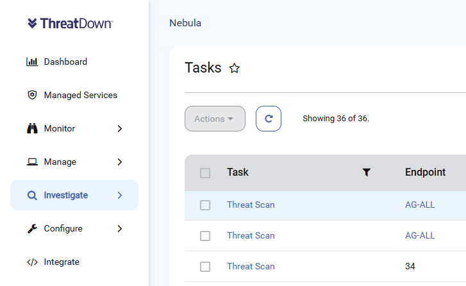Click the Dashboard bar chart icon
The height and width of the screenshot is (286, 466).
32,62
